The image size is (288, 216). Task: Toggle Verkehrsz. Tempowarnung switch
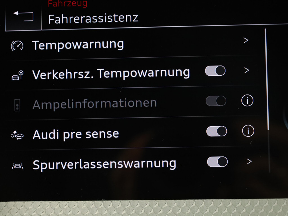[215, 71]
